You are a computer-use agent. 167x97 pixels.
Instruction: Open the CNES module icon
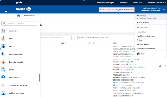click(x=3, y=46)
